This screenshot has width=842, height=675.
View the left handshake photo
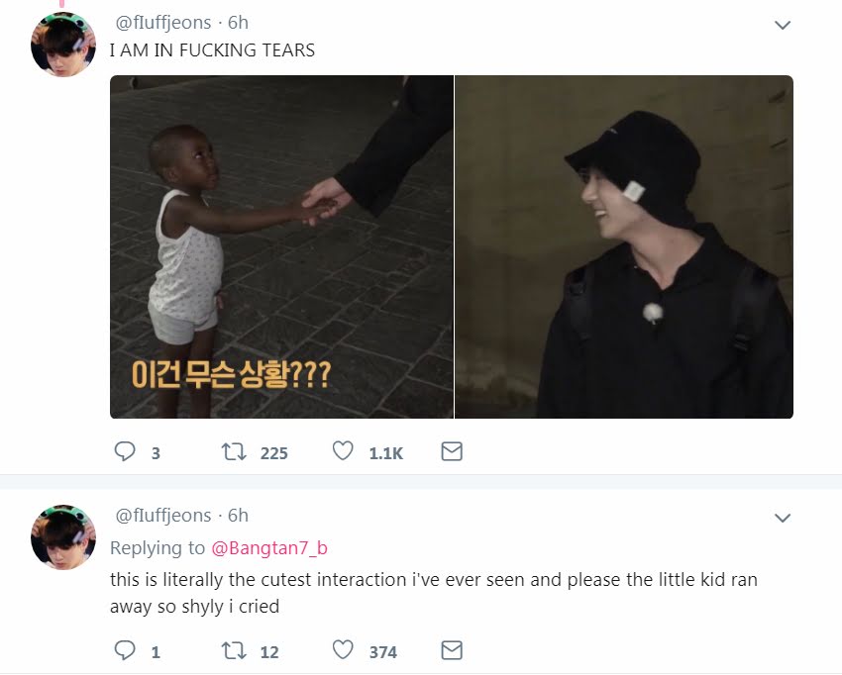[281, 246]
